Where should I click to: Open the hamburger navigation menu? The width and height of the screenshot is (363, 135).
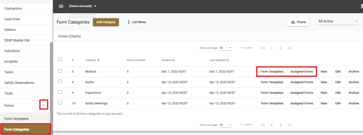pyautogui.click(x=61, y=6)
